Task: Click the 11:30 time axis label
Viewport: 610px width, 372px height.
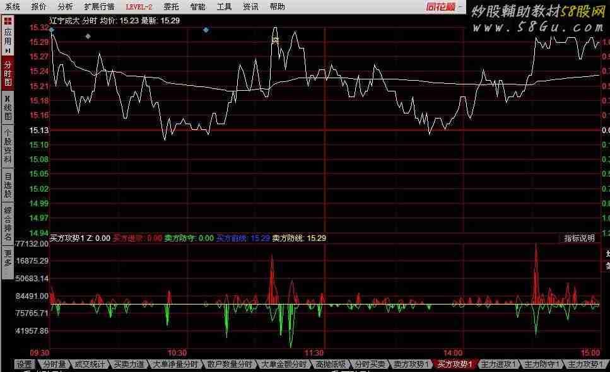Action: click(314, 353)
